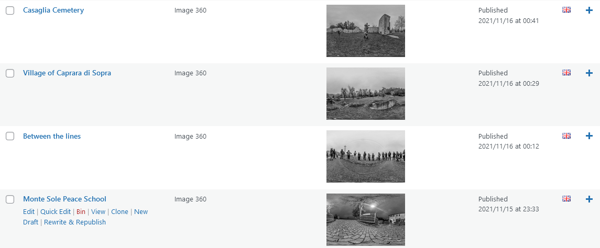Select the Village of Caprara di Sopra checkbox
The height and width of the screenshot is (248, 600).
(10, 73)
